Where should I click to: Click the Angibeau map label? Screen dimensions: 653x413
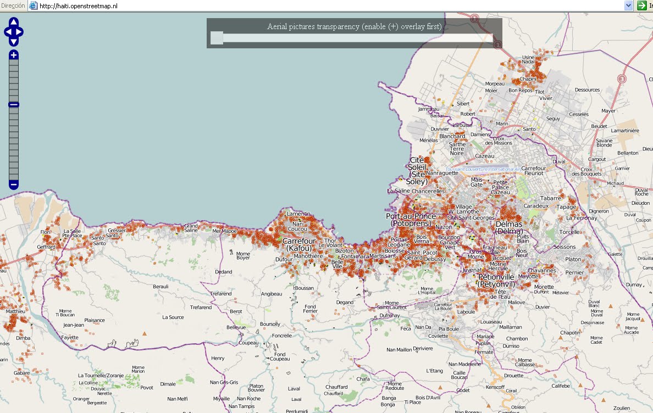272,294
